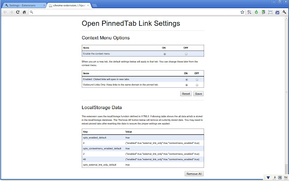Click the letter A tray icon
Image resolution: width=289 pixels, height=181 pixels.
pos(275,177)
